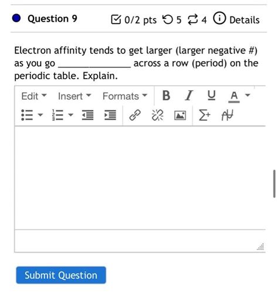
Task: Insert an image with the picture icon
Action: (180, 115)
